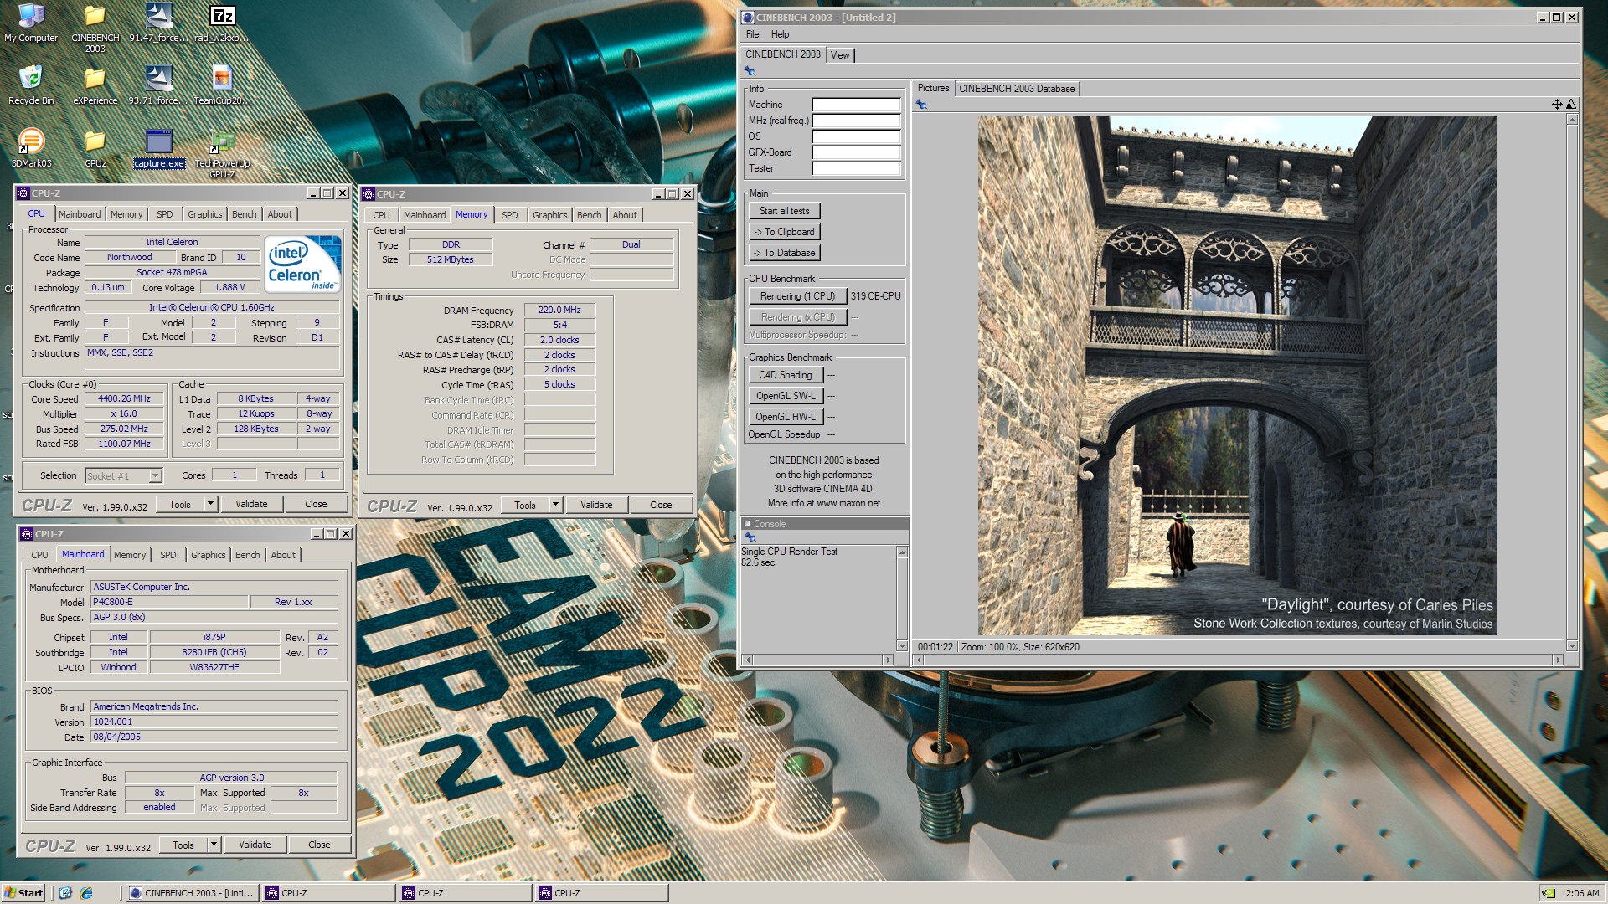Open the Socket #1 selection dropdown
1608x904 pixels.
(x=155, y=476)
